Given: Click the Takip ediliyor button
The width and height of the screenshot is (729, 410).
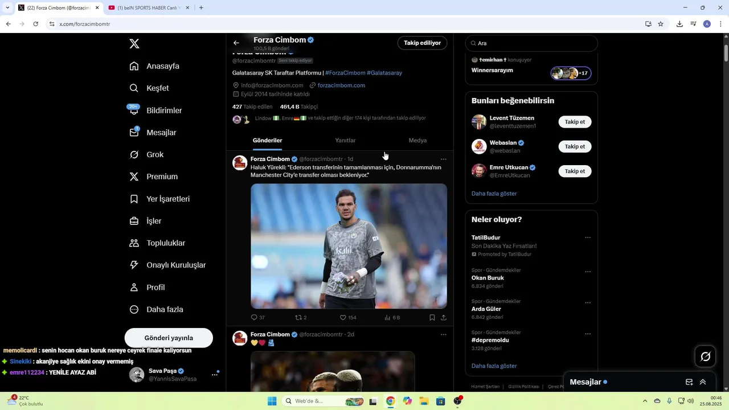Looking at the screenshot, I should [x=422, y=43].
